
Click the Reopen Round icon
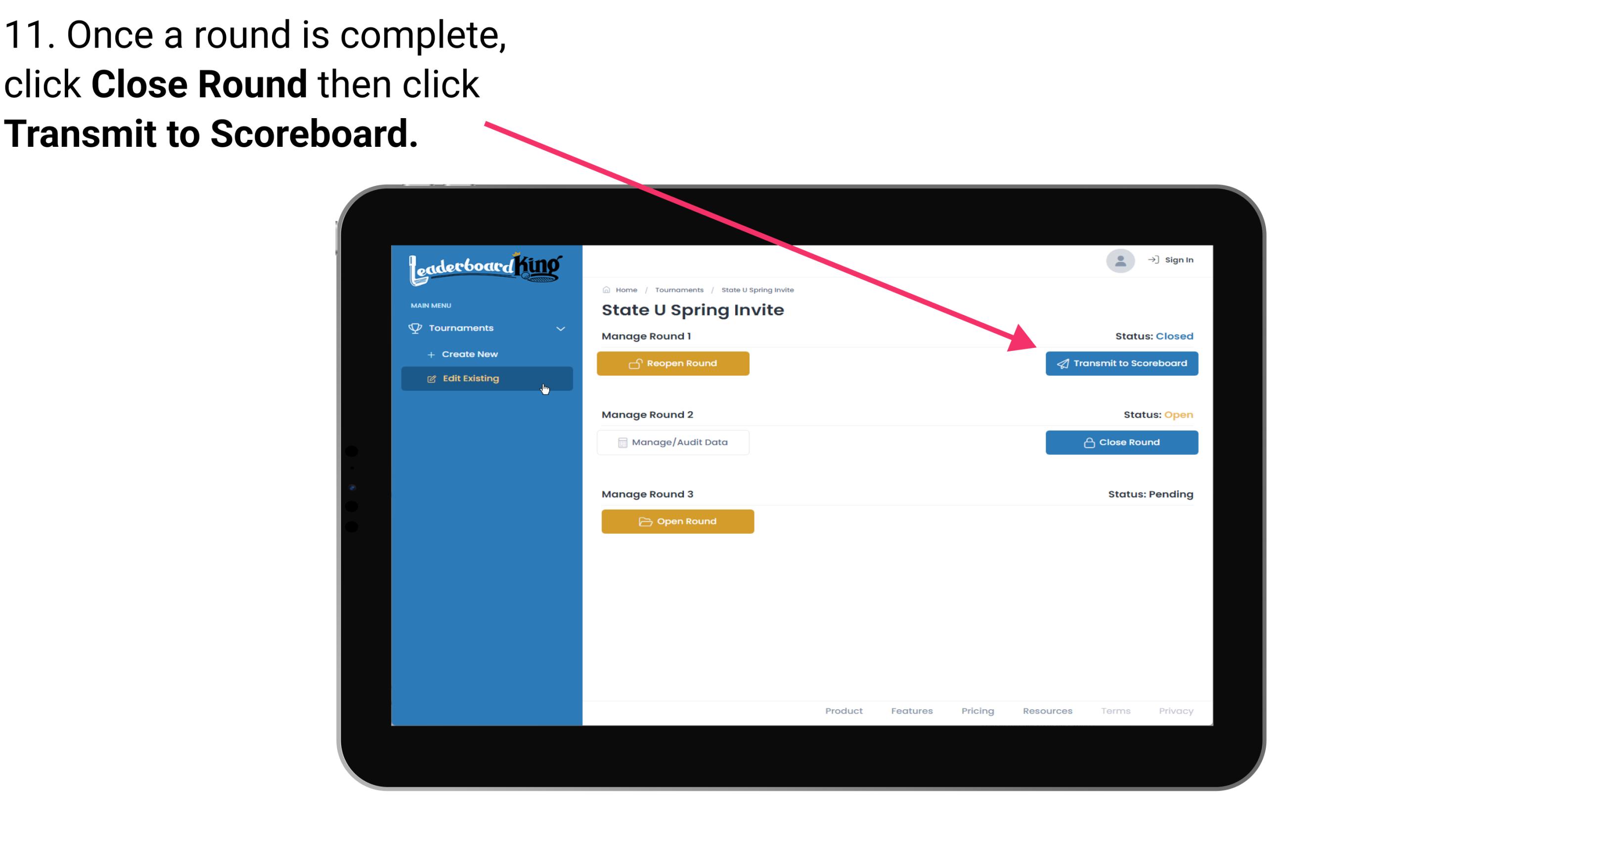pos(635,363)
